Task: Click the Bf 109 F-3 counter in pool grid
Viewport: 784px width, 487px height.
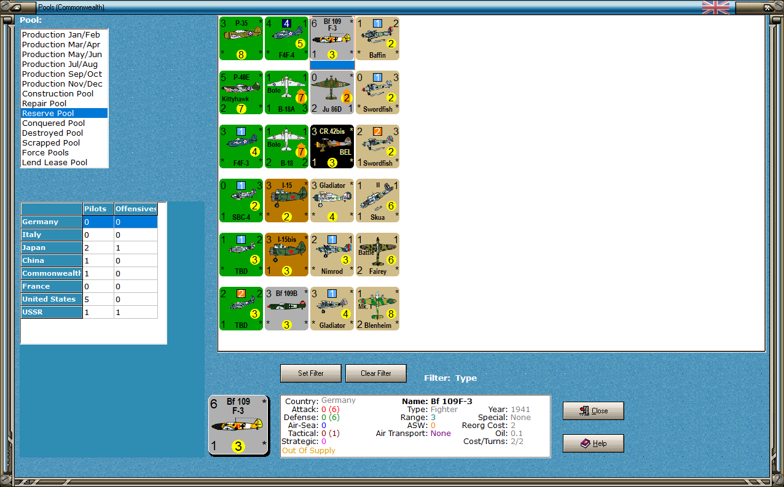Action: pyautogui.click(x=332, y=39)
